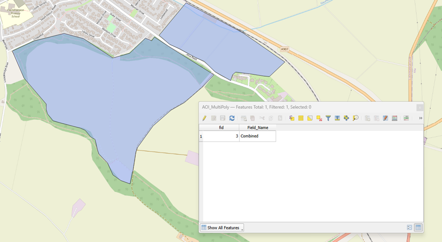Pan the map to the selected rows

[346, 118]
